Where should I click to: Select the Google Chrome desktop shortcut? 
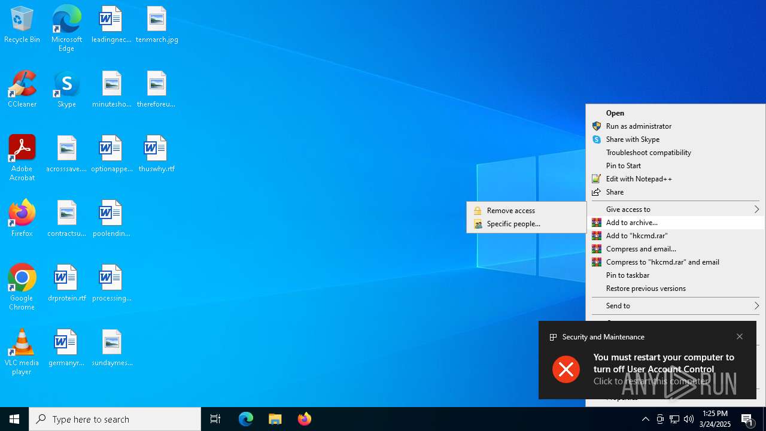tap(22, 287)
